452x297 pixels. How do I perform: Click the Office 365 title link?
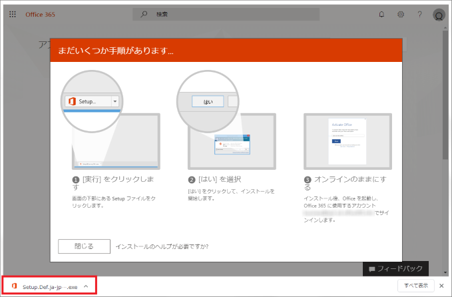click(40, 15)
